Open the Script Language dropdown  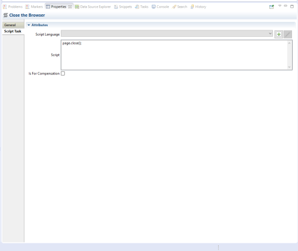(167, 33)
